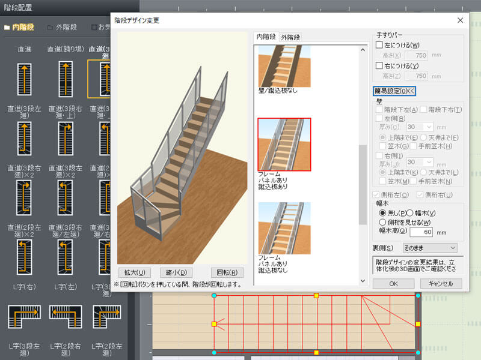Rotate the stair preview using 回転(R)
Screen dimensions: 481x360
227,272
